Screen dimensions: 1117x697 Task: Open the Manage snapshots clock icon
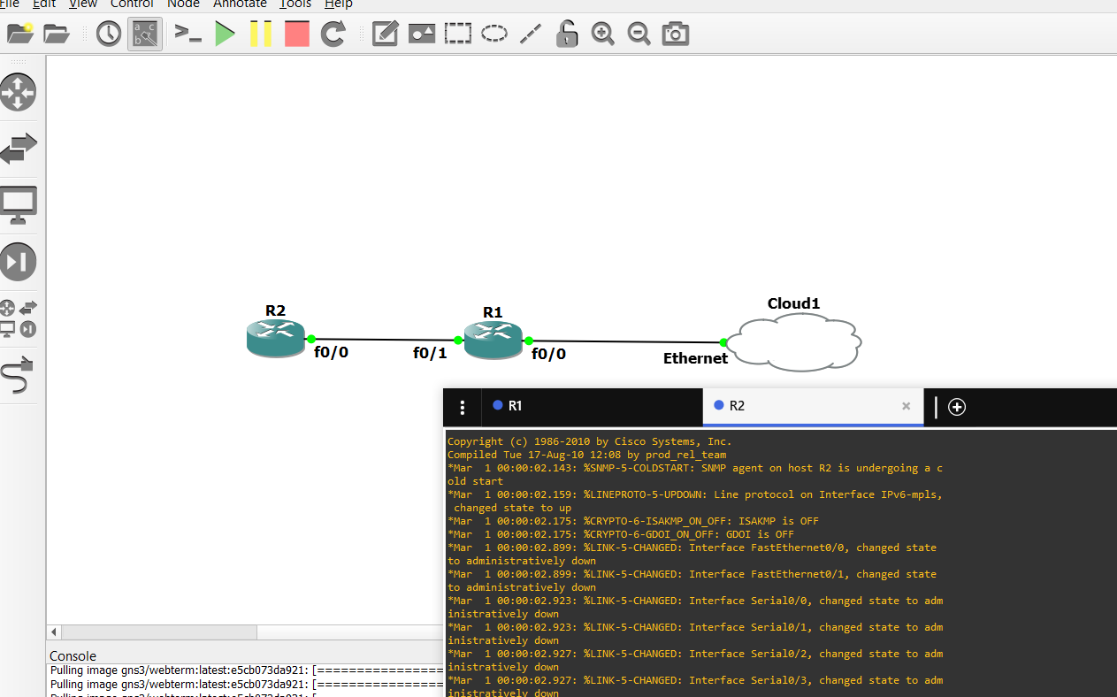(109, 34)
